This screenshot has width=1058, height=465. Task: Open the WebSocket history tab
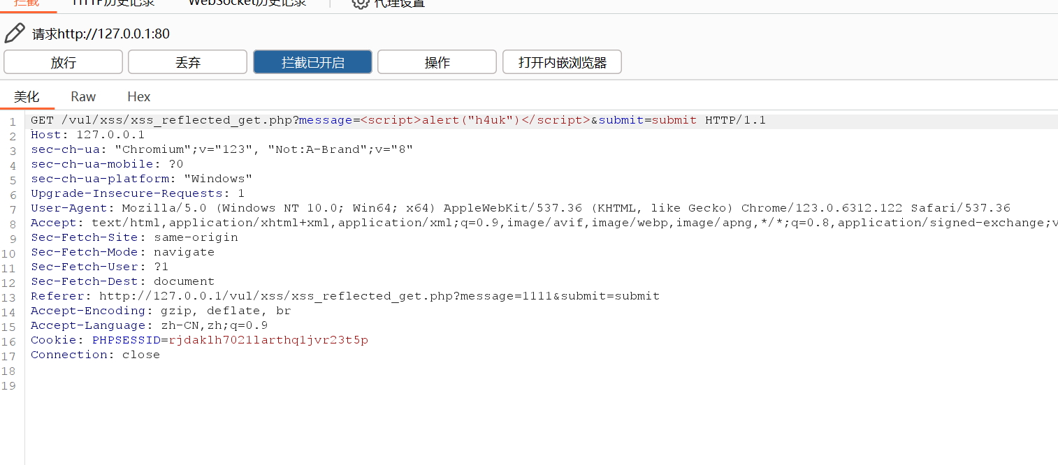(x=247, y=3)
